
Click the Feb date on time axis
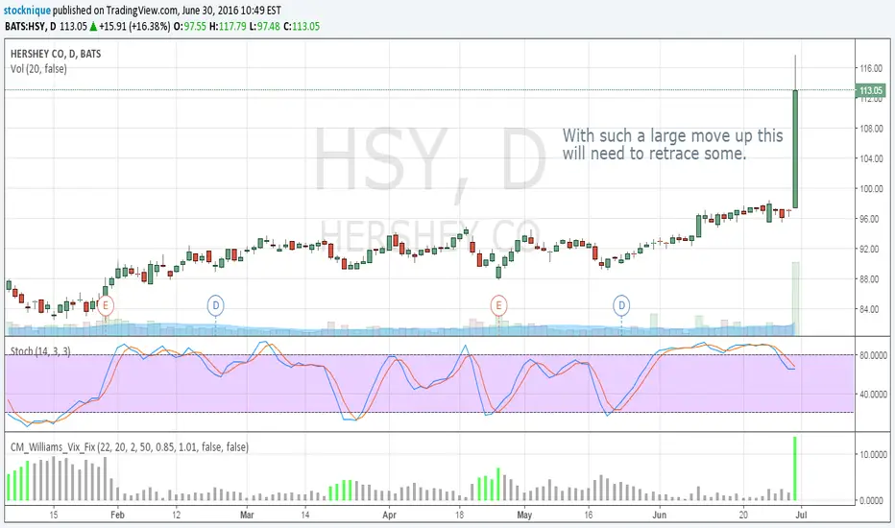coord(117,515)
